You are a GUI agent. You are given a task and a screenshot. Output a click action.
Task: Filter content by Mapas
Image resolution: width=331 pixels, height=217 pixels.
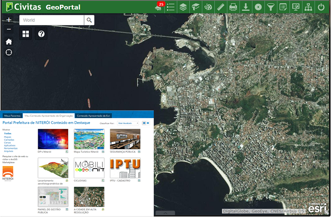[7, 137]
